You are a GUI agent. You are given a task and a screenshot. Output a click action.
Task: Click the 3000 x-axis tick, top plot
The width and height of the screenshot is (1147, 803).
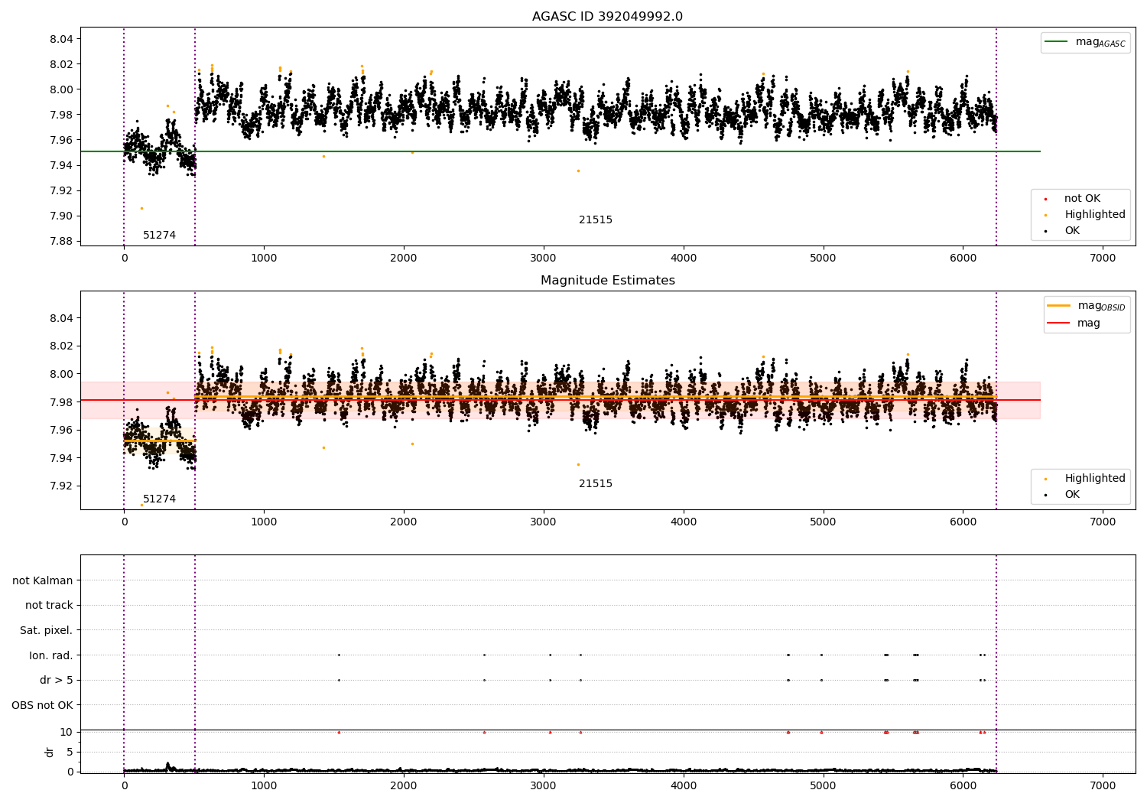(x=543, y=258)
